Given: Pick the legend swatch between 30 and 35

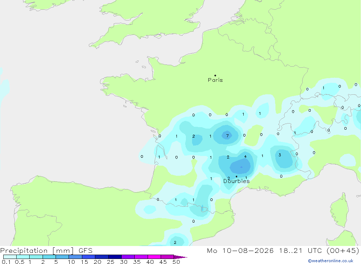Looking at the screenshot, I should coord(128,257).
